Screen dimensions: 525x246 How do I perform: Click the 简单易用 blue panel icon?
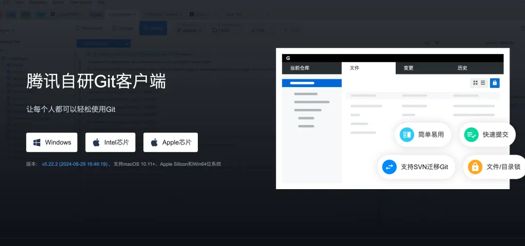click(x=407, y=135)
